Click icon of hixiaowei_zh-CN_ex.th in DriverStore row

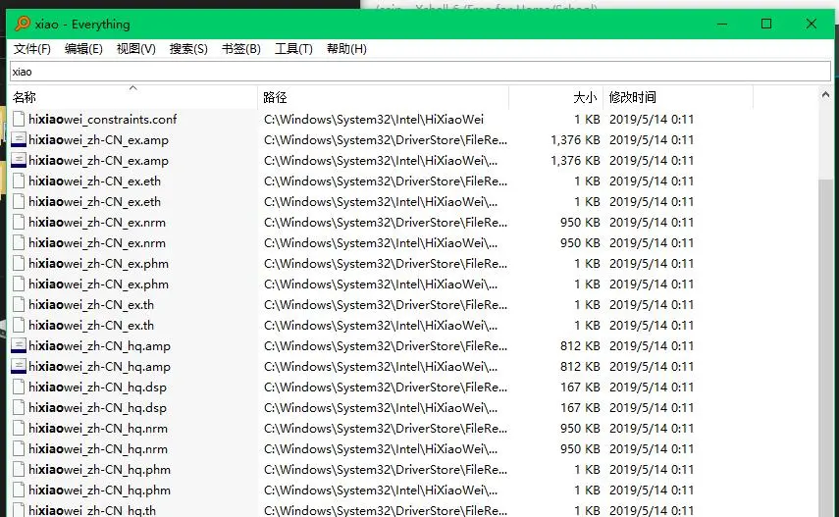pos(19,304)
